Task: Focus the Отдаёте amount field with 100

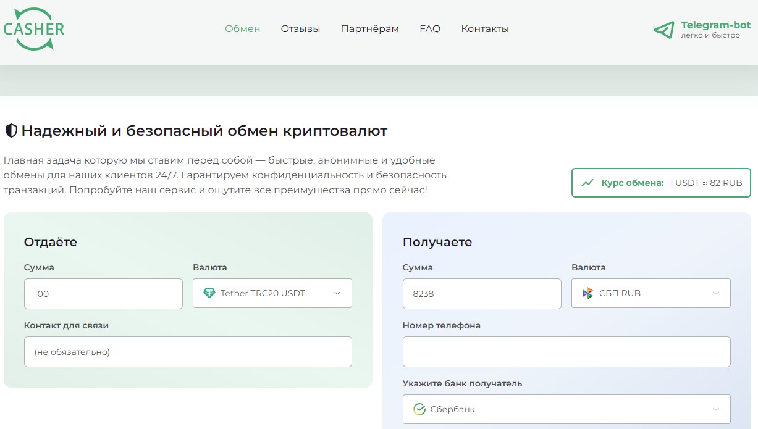Action: [103, 294]
